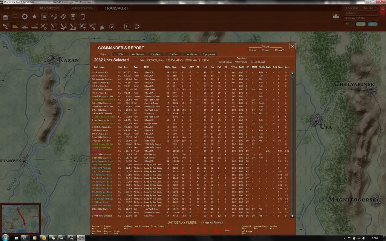
Task: Select the rail transport train icon
Action: (15, 26)
